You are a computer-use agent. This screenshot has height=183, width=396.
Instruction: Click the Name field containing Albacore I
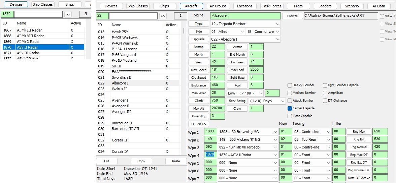[245, 16]
